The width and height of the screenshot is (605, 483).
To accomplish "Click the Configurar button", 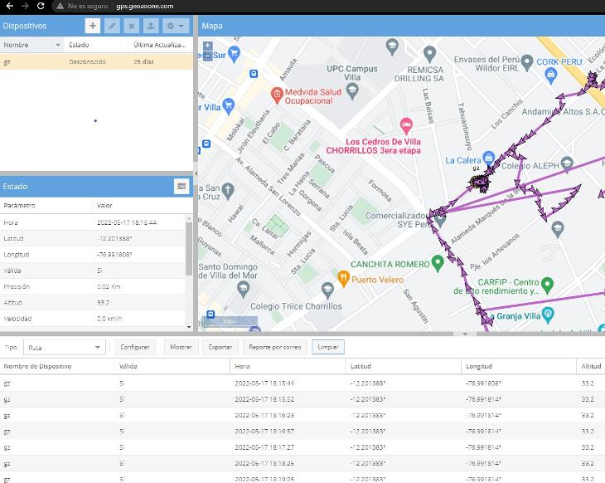I will pos(134,347).
